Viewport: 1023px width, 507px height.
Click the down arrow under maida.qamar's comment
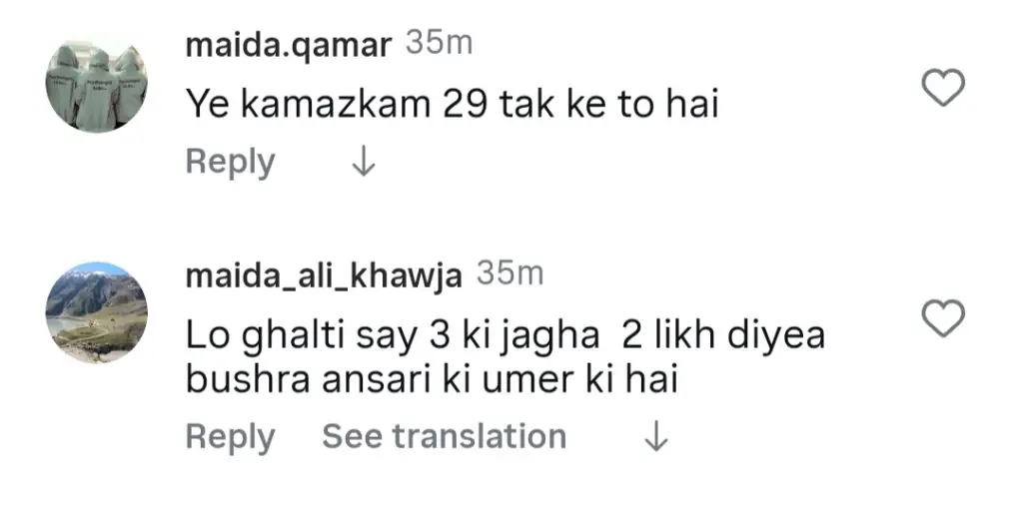click(x=364, y=162)
